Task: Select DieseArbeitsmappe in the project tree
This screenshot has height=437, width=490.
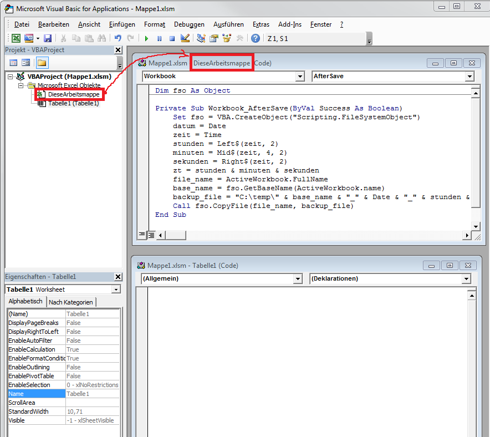Action: [73, 94]
